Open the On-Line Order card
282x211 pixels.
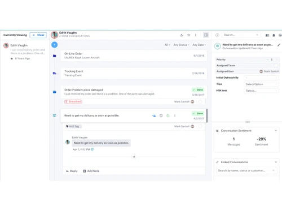[x=134, y=56]
